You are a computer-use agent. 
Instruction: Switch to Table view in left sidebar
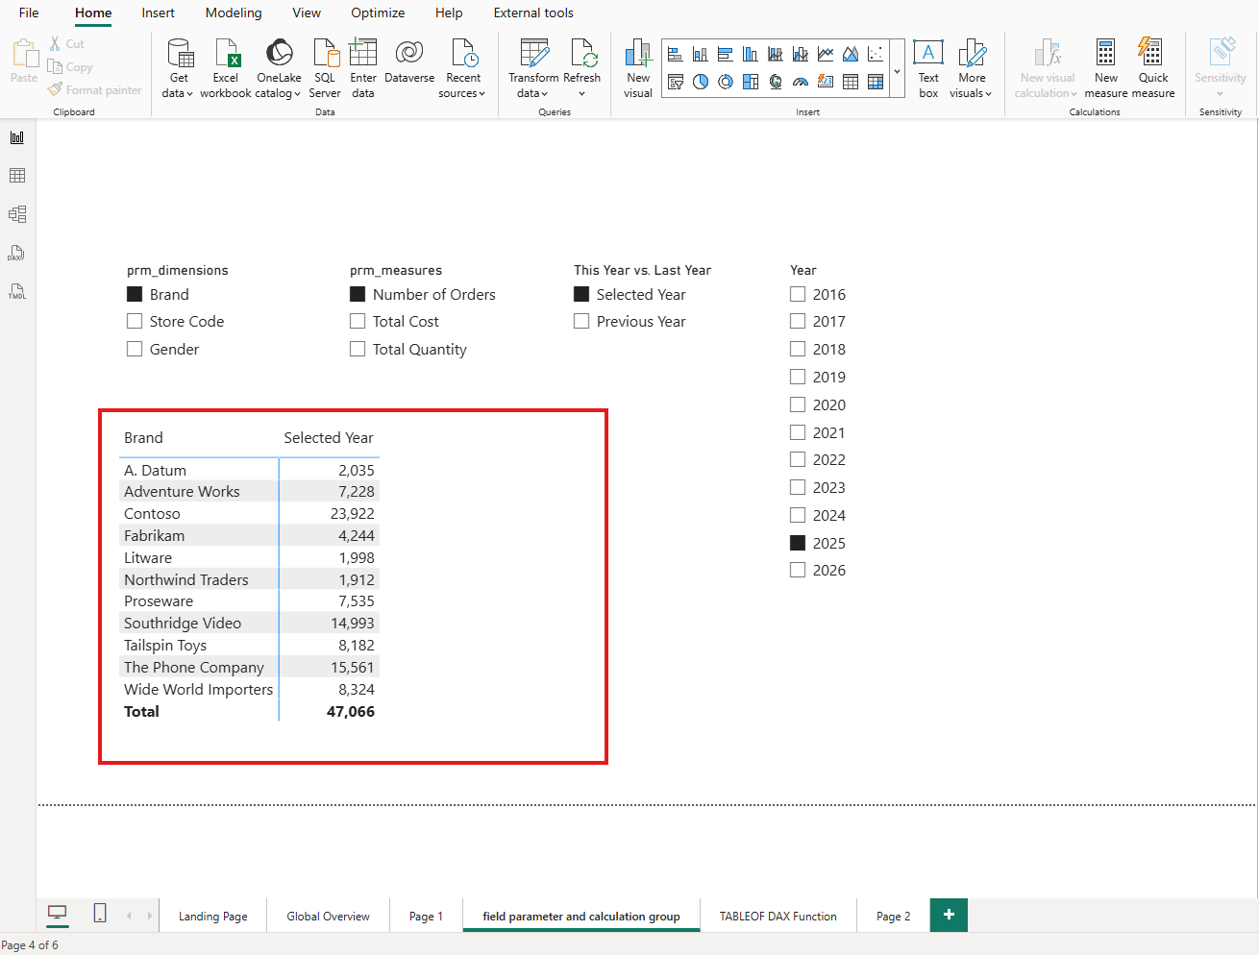[x=17, y=176]
